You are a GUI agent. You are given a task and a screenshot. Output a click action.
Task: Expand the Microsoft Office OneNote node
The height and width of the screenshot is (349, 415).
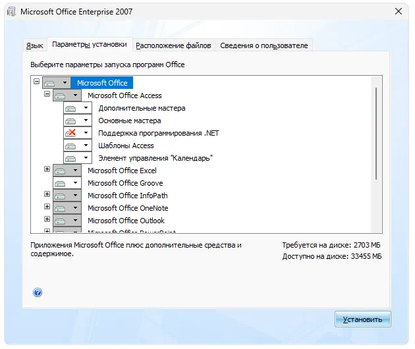pos(47,206)
